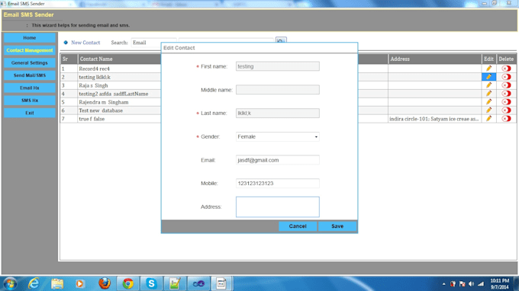Click the highlighted pencil for testing lkl;k
519x291 pixels.
coord(488,77)
